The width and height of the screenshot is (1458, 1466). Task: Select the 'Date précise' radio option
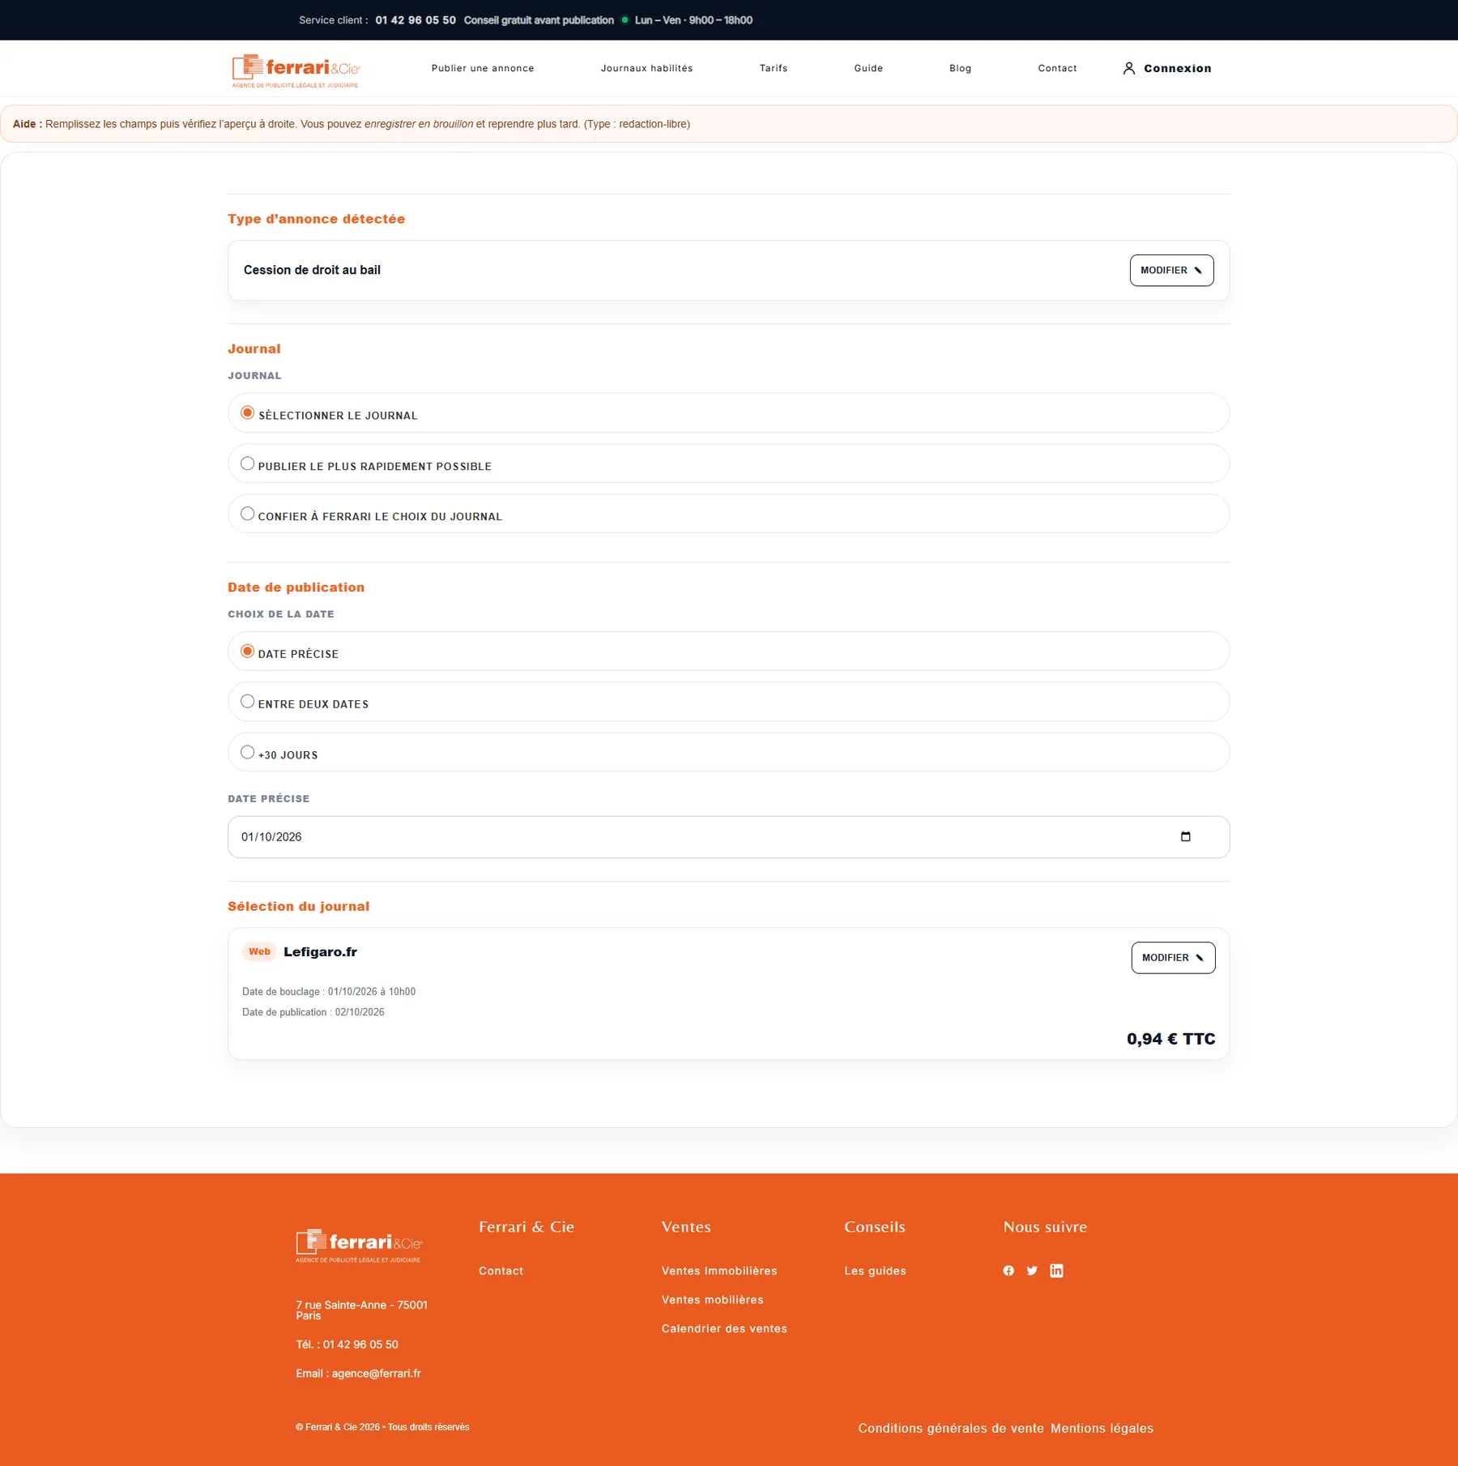(247, 652)
